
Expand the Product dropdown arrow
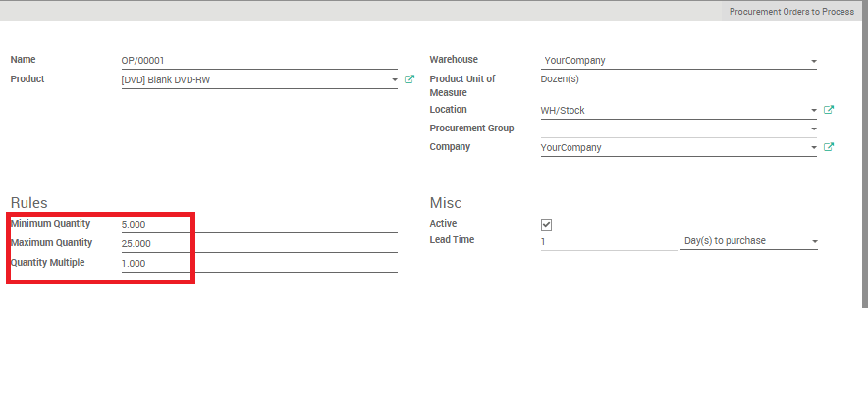394,79
